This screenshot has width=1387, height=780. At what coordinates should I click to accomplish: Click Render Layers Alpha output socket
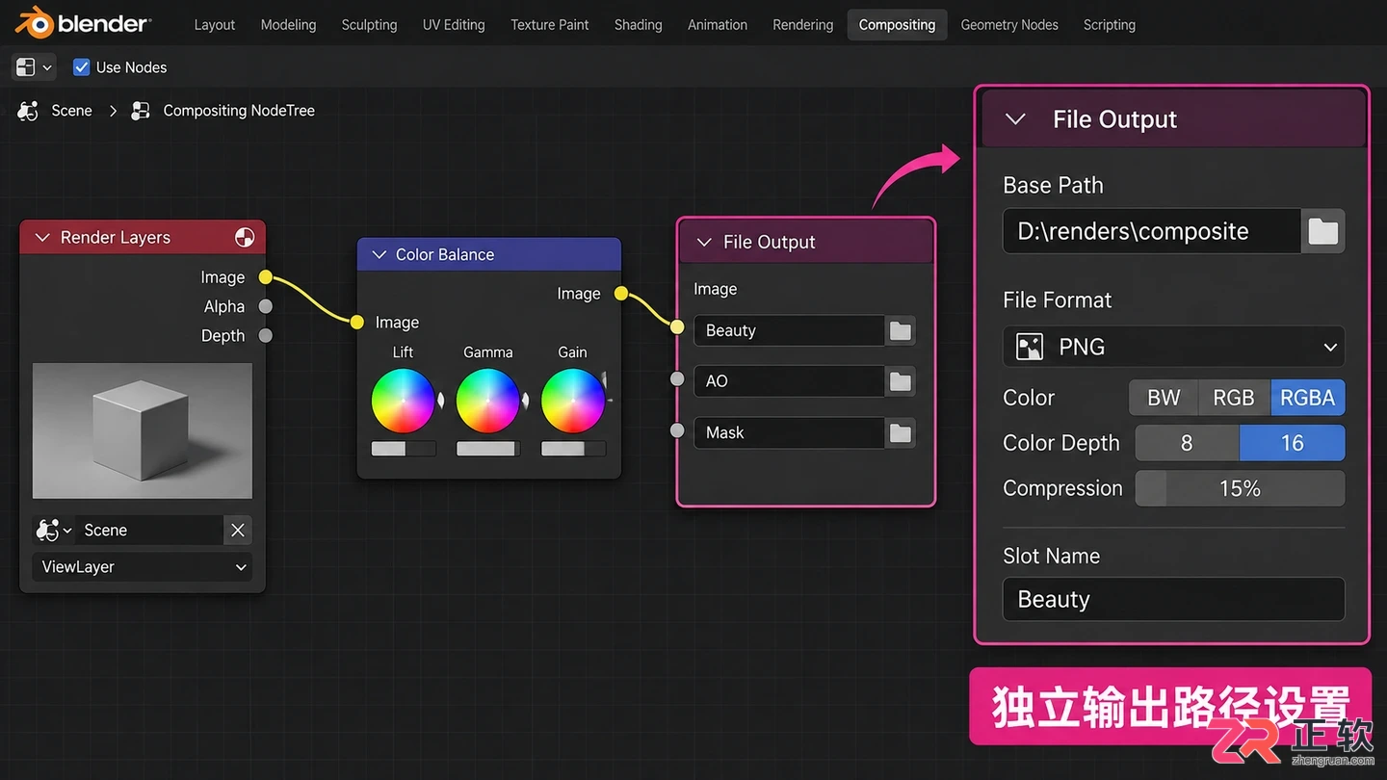click(x=266, y=306)
